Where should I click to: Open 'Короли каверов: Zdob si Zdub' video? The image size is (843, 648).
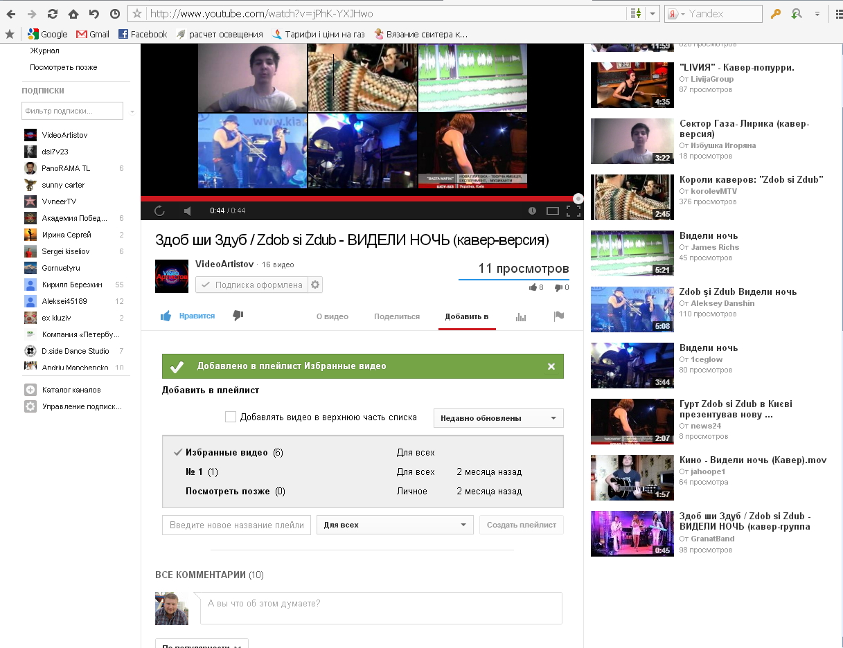pyautogui.click(x=752, y=179)
